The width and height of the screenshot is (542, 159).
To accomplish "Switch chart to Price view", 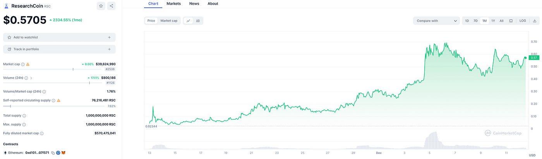I will [x=151, y=21].
